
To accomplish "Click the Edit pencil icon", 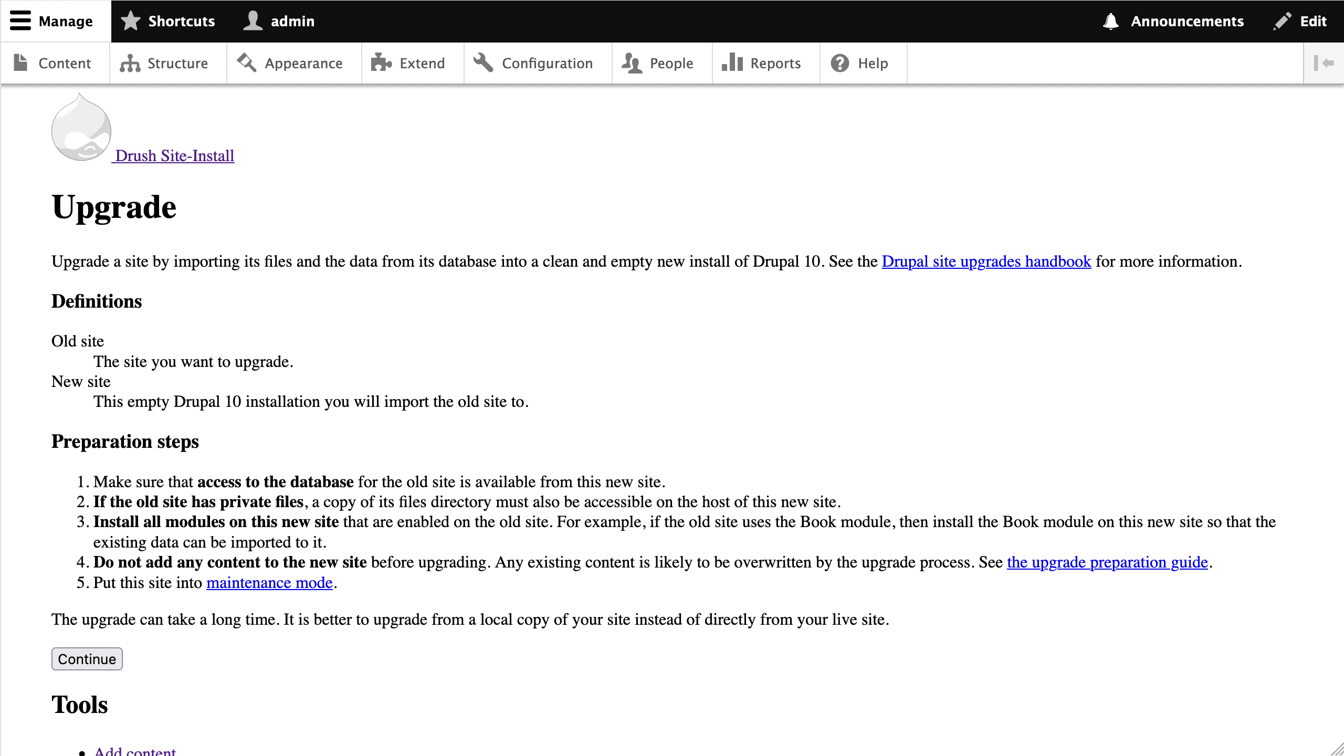I will [1282, 21].
